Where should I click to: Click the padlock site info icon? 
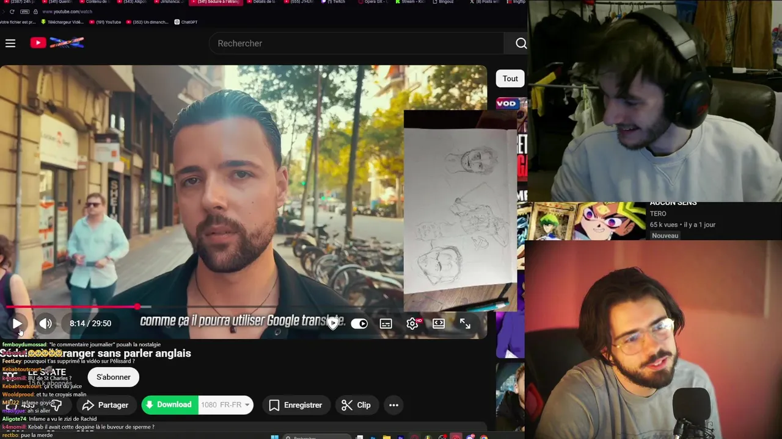(35, 12)
